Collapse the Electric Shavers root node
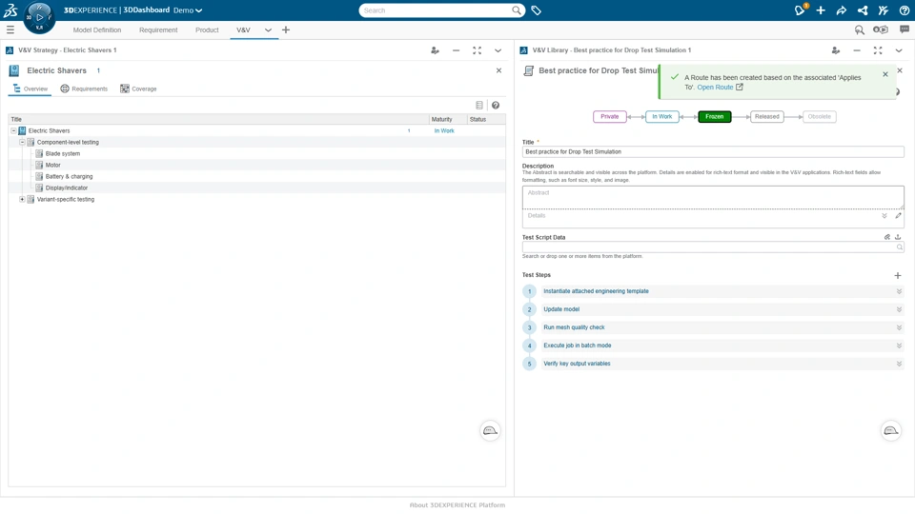The image size is (915, 514). coord(13,131)
